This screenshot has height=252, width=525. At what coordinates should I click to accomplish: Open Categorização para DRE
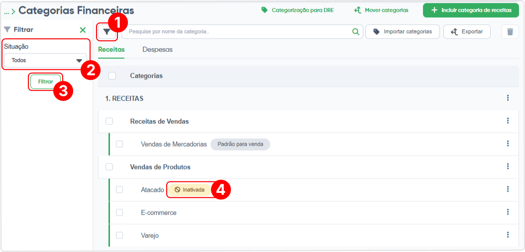297,10
